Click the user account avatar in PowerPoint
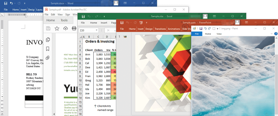Screen dimensions: 278x116 coord(237,22)
